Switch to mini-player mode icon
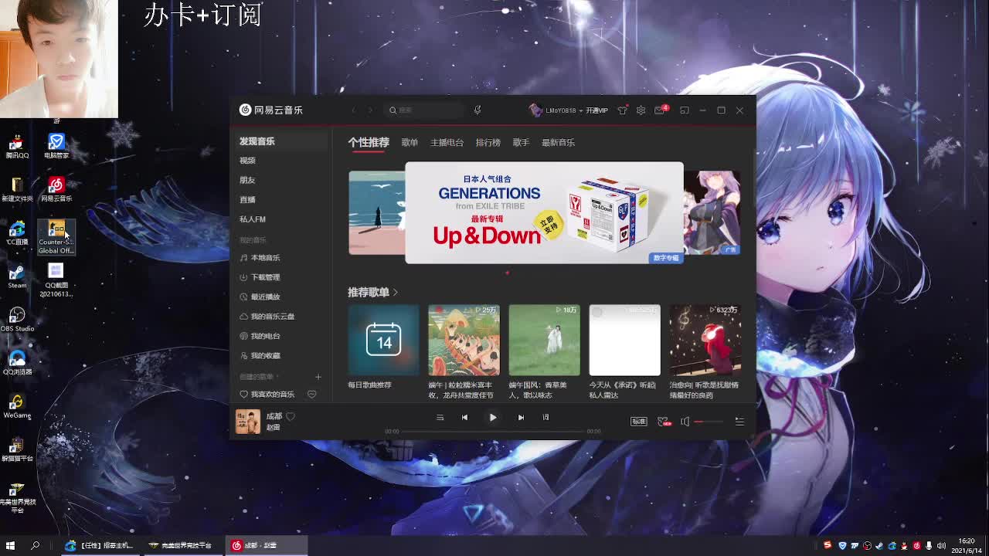Viewport: 989px width, 556px height. [684, 110]
